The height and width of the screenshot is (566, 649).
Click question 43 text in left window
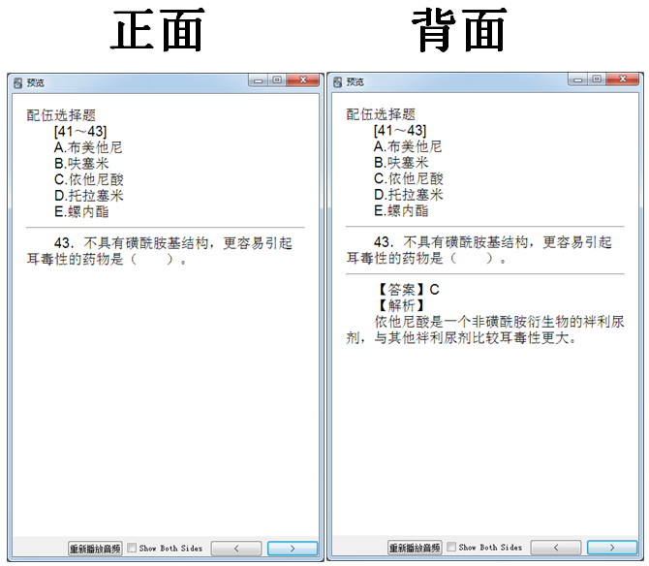tap(160, 251)
